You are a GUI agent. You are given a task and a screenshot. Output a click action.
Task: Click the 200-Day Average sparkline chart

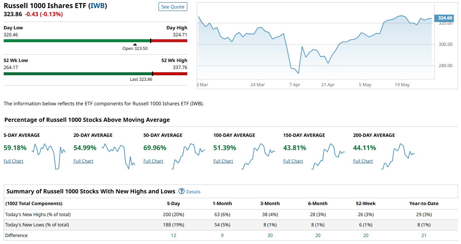coord(398,156)
